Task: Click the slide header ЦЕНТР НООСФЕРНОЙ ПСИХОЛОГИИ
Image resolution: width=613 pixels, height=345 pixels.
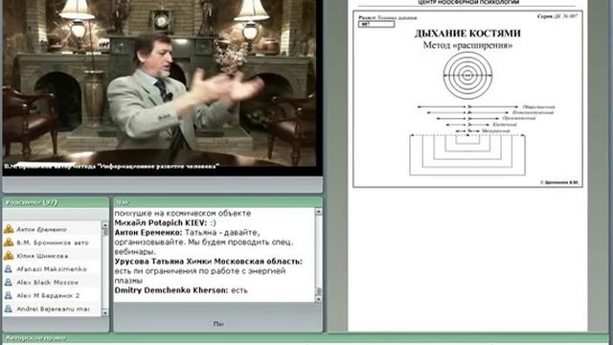Action: [468, 2]
